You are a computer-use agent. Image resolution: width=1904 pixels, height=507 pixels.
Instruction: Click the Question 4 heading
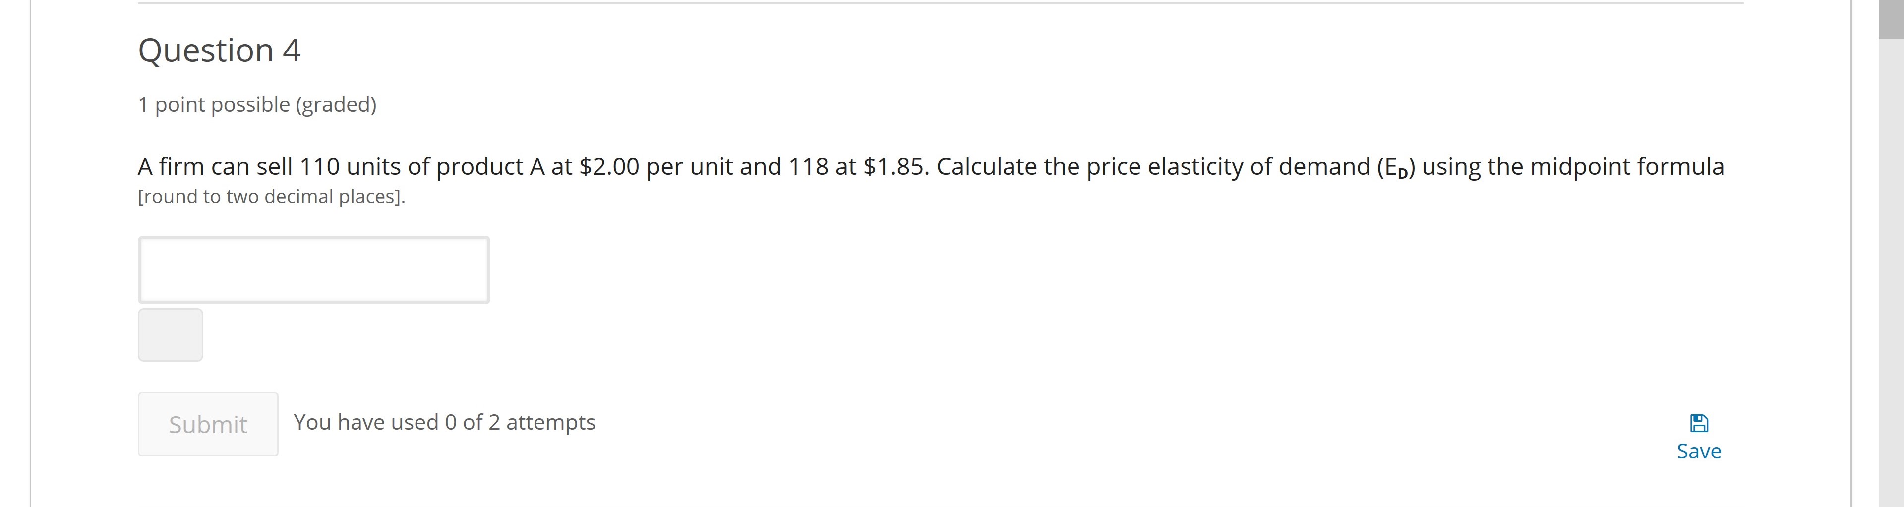pyautogui.click(x=219, y=50)
